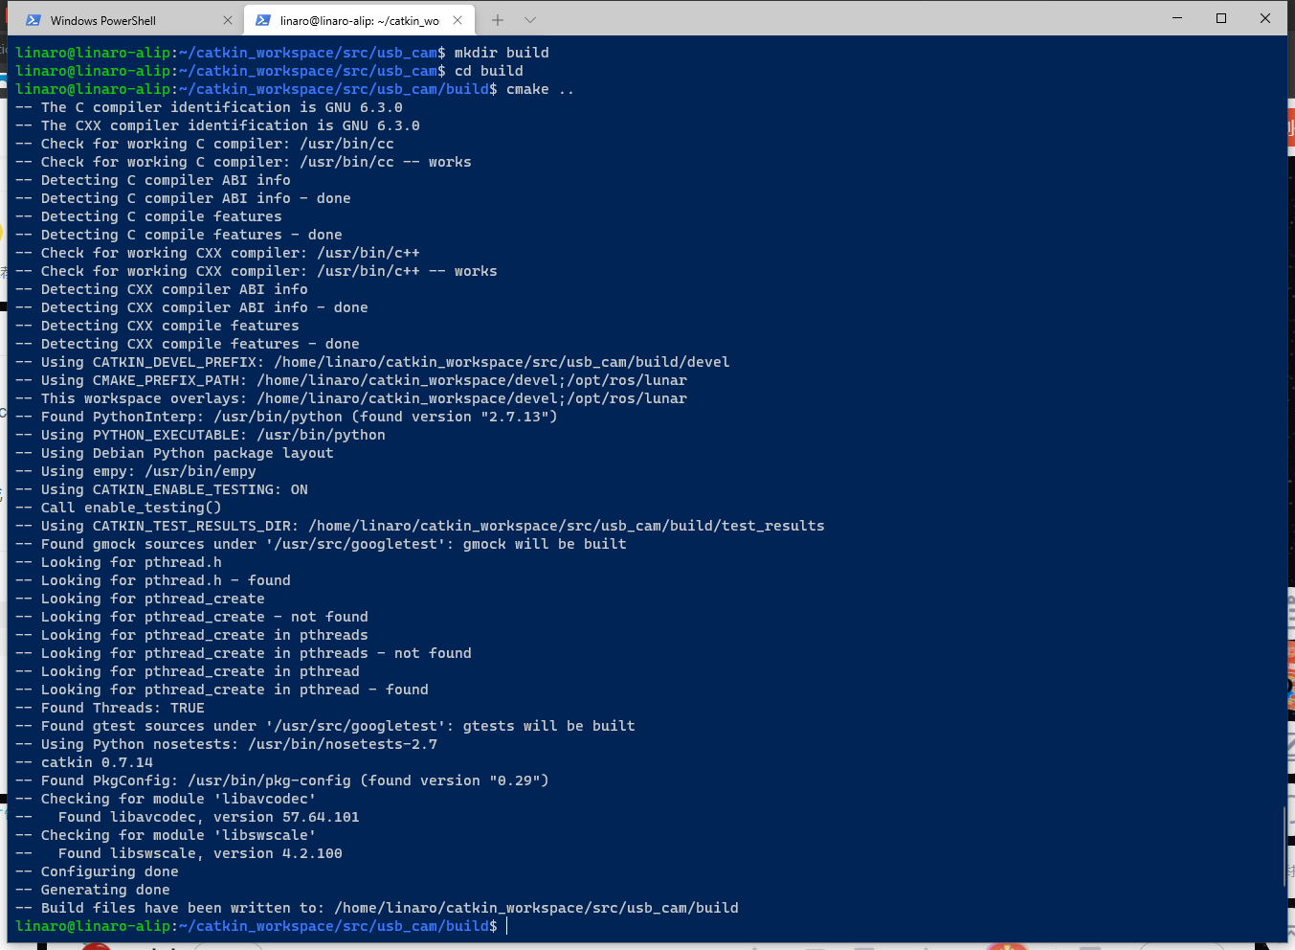Click the 'Using CATKIN_DEVEL_PREFIX' line

(x=372, y=362)
